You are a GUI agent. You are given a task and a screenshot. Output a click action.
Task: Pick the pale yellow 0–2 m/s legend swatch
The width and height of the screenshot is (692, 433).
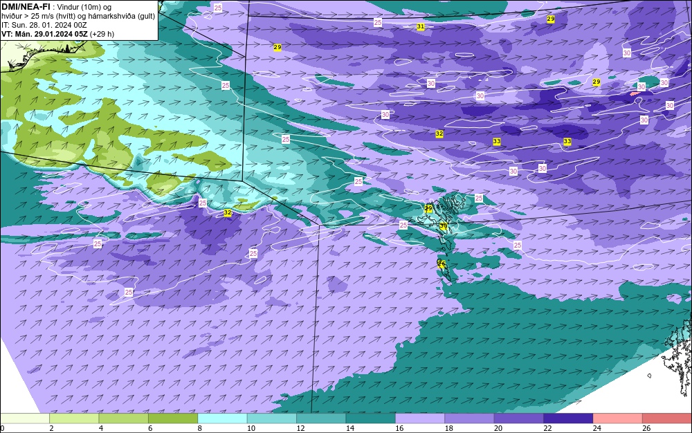click(x=25, y=418)
